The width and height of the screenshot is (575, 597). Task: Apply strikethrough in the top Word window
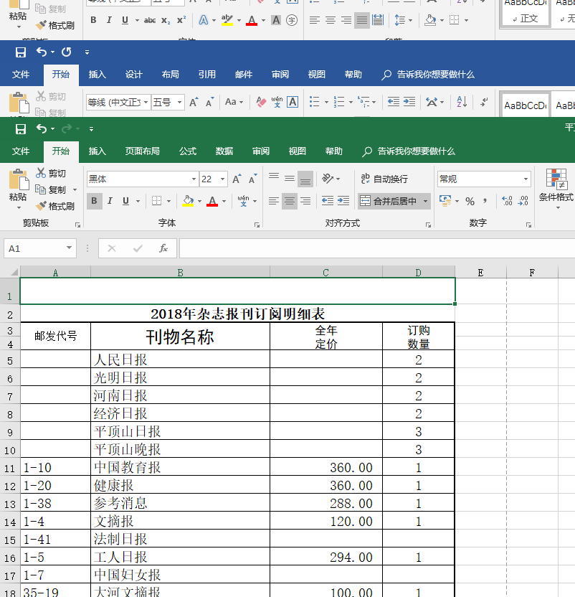[150, 20]
